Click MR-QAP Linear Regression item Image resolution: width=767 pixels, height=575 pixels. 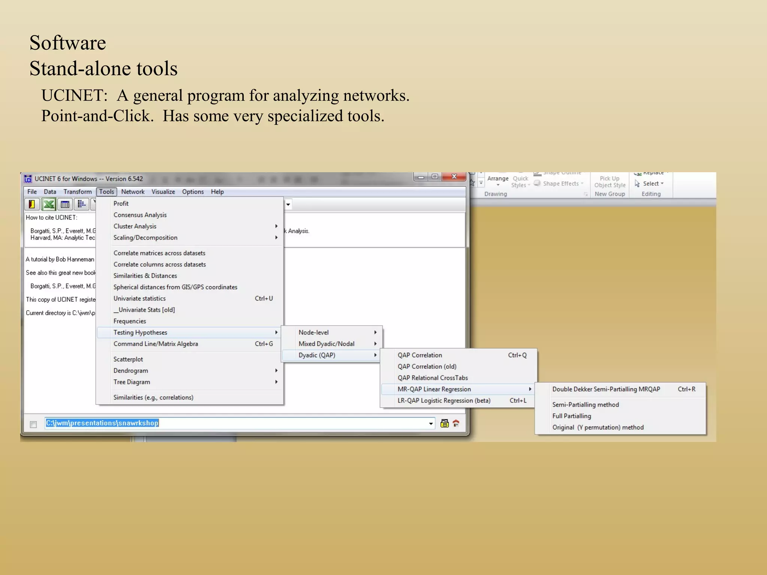[x=459, y=389]
